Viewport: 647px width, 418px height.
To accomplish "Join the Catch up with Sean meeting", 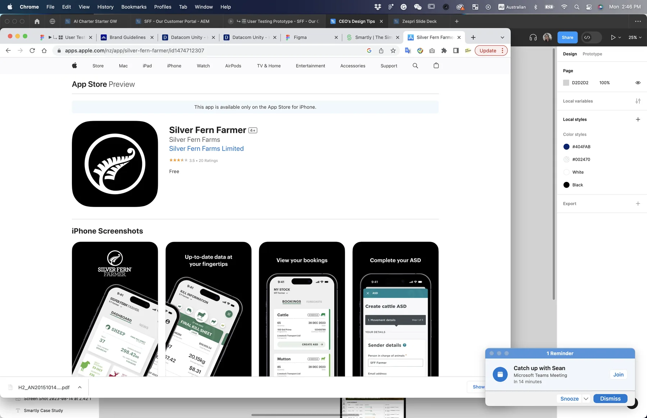I will coord(618,375).
